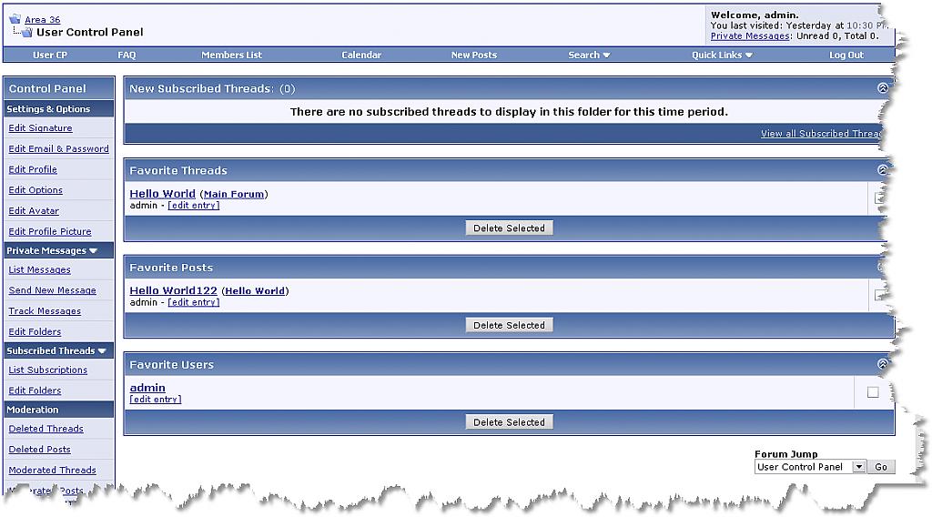932x517 pixels.
Task: Check the Hello World122 favorite post checkbox
Action: (x=878, y=295)
